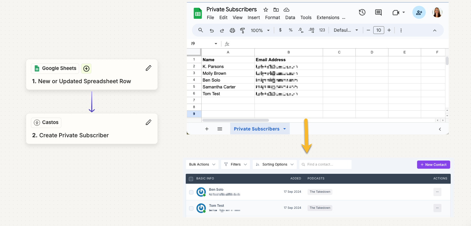Open the Insert menu
The width and height of the screenshot is (471, 226).
254,17
